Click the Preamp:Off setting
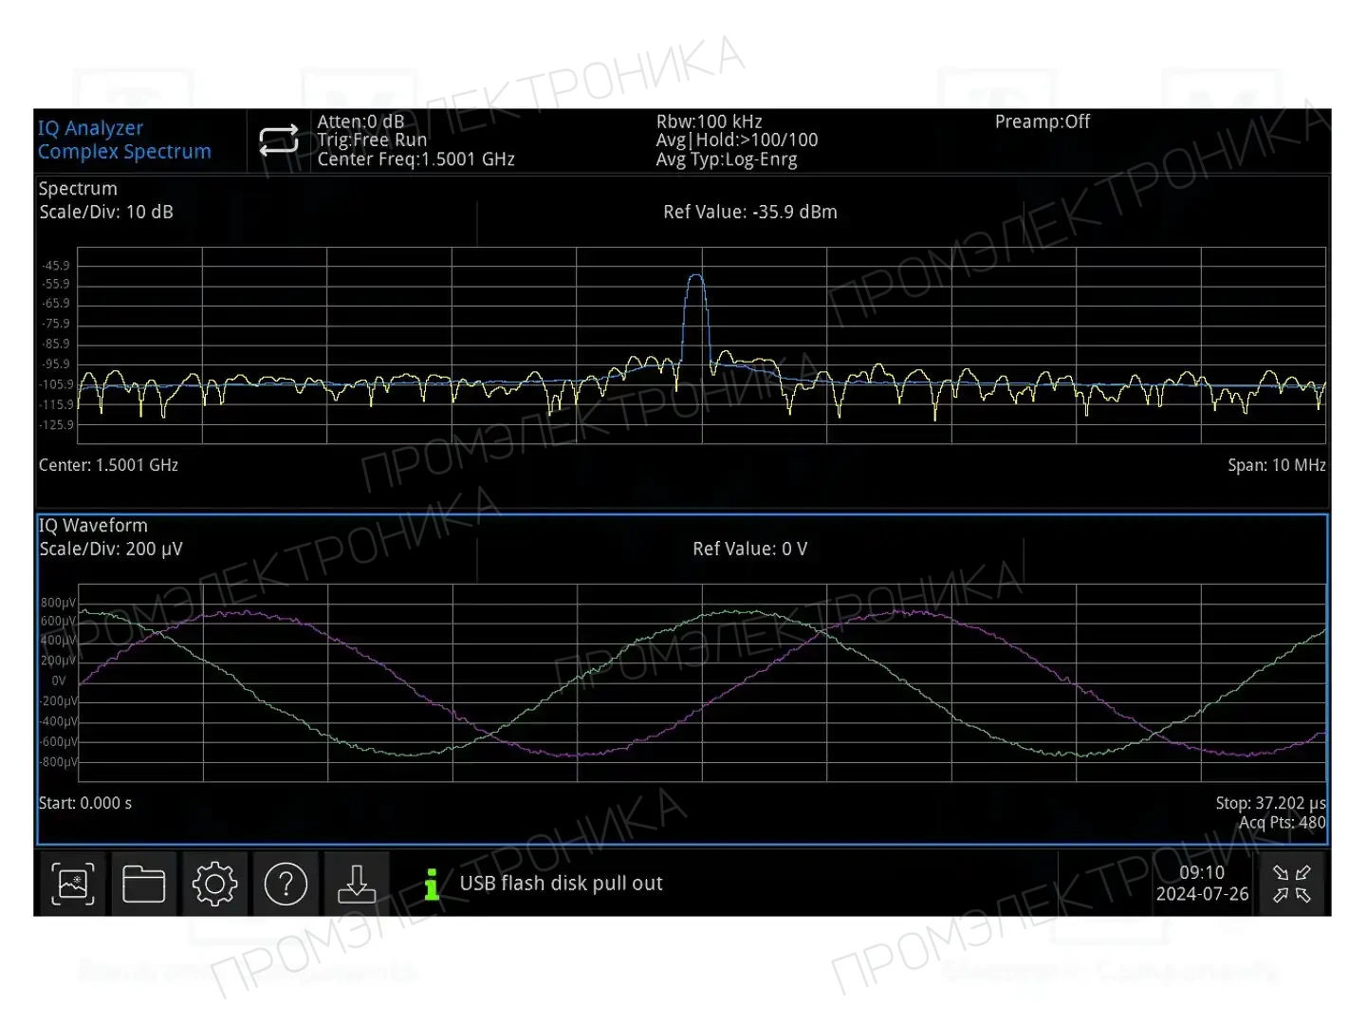The image size is (1366, 1025). [x=1042, y=121]
